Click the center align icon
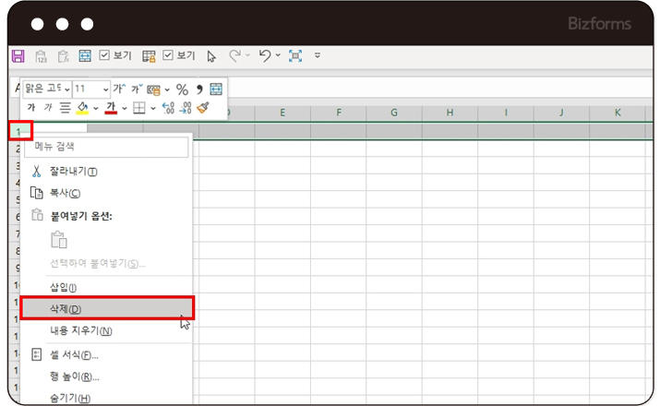The image size is (660, 406). [65, 108]
